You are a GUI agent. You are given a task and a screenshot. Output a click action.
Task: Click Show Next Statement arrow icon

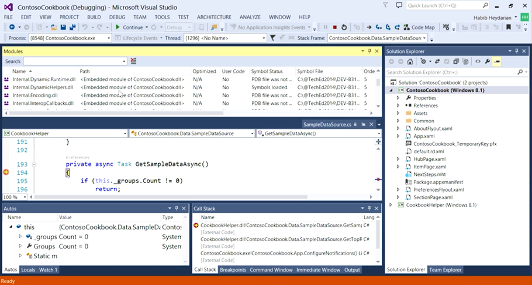coord(369,27)
